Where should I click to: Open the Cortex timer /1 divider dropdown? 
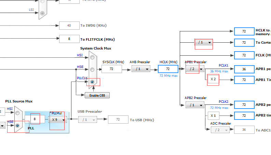click(x=203, y=42)
